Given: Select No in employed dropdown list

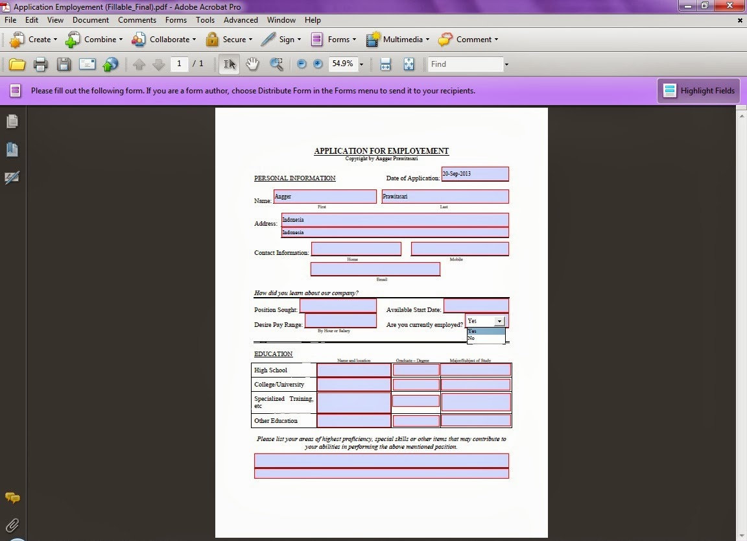Looking at the screenshot, I should (486, 338).
